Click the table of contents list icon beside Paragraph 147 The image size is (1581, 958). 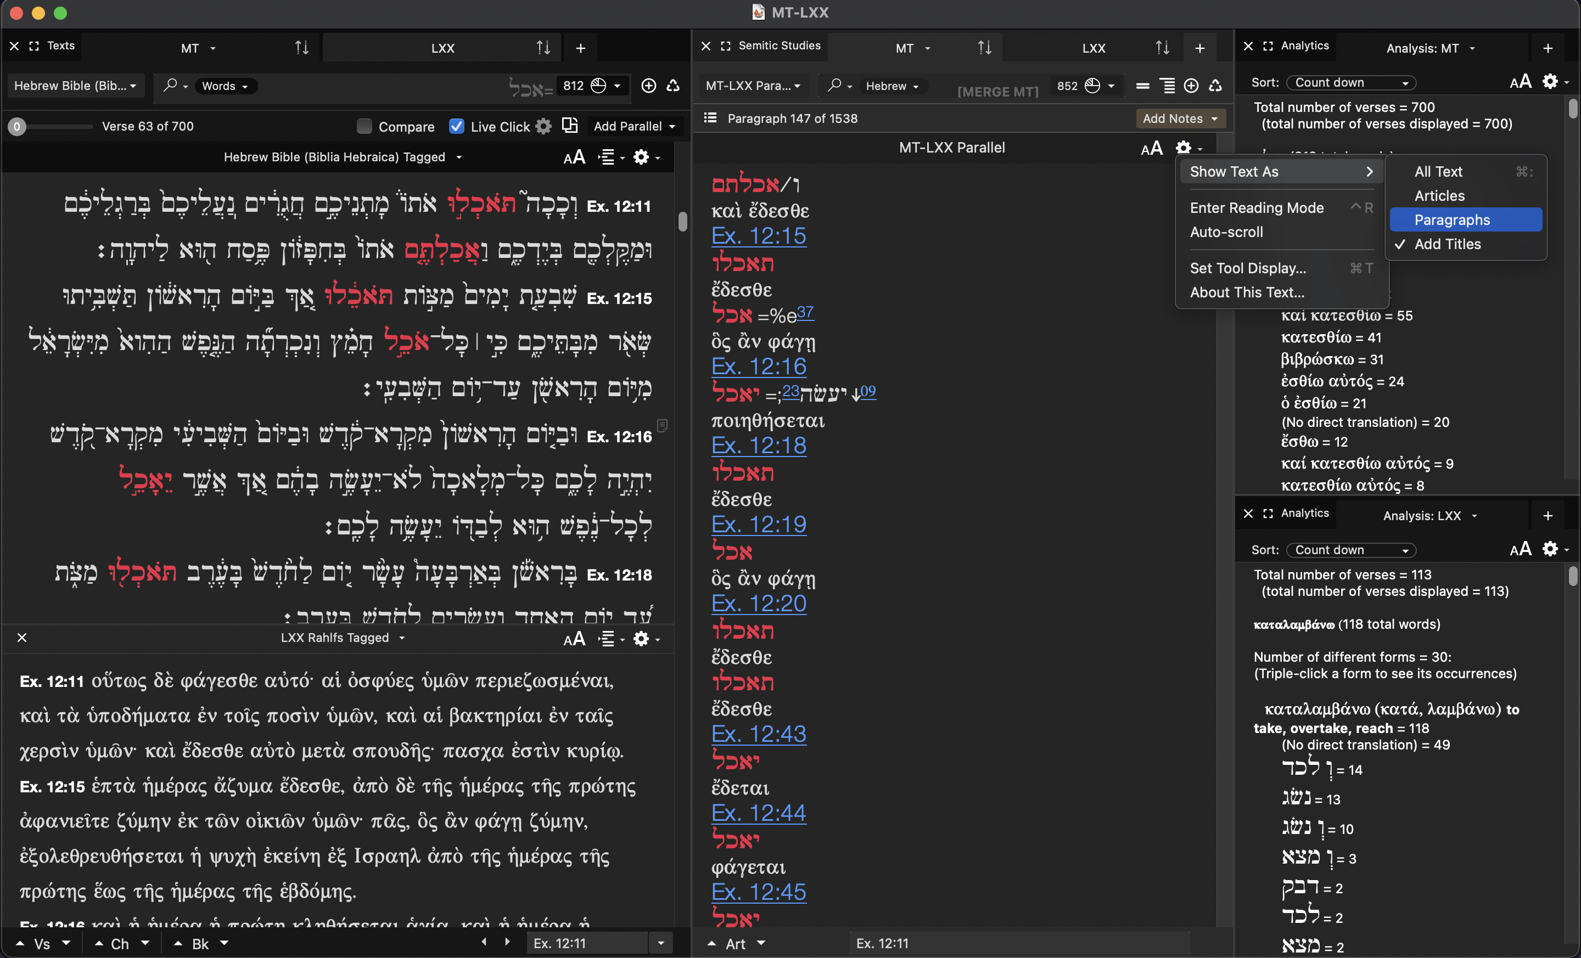pos(710,118)
